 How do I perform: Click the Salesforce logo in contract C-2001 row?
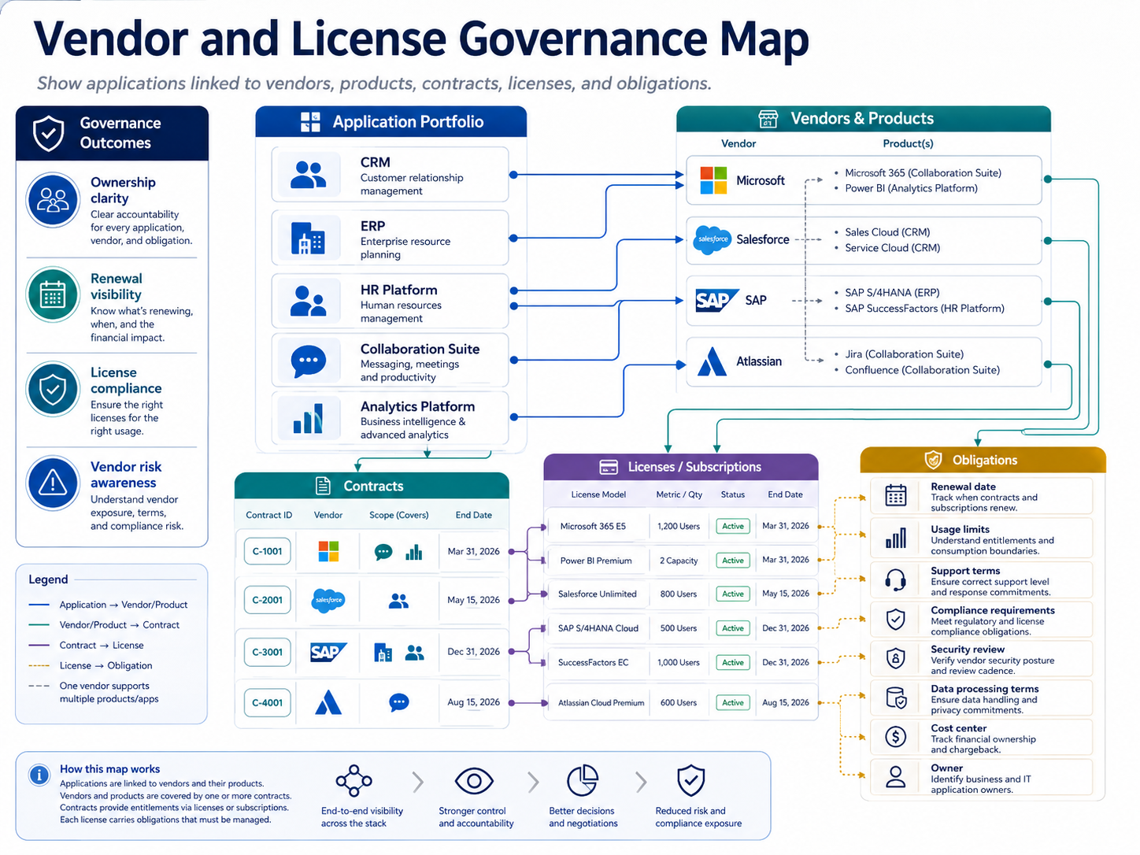click(328, 600)
